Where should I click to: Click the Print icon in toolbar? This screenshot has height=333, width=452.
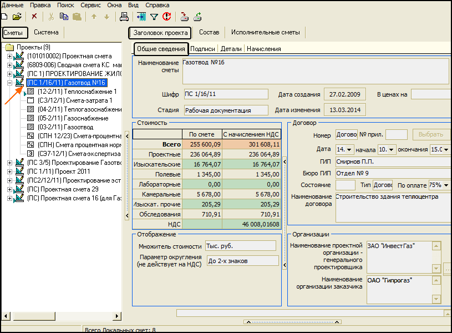click(x=124, y=17)
